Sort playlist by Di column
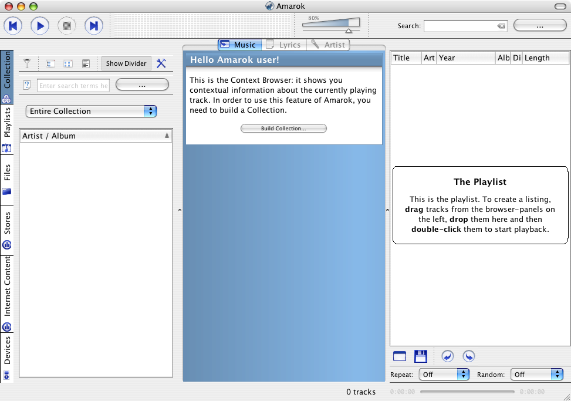Screen dimensions: 571x401 click(x=517, y=58)
